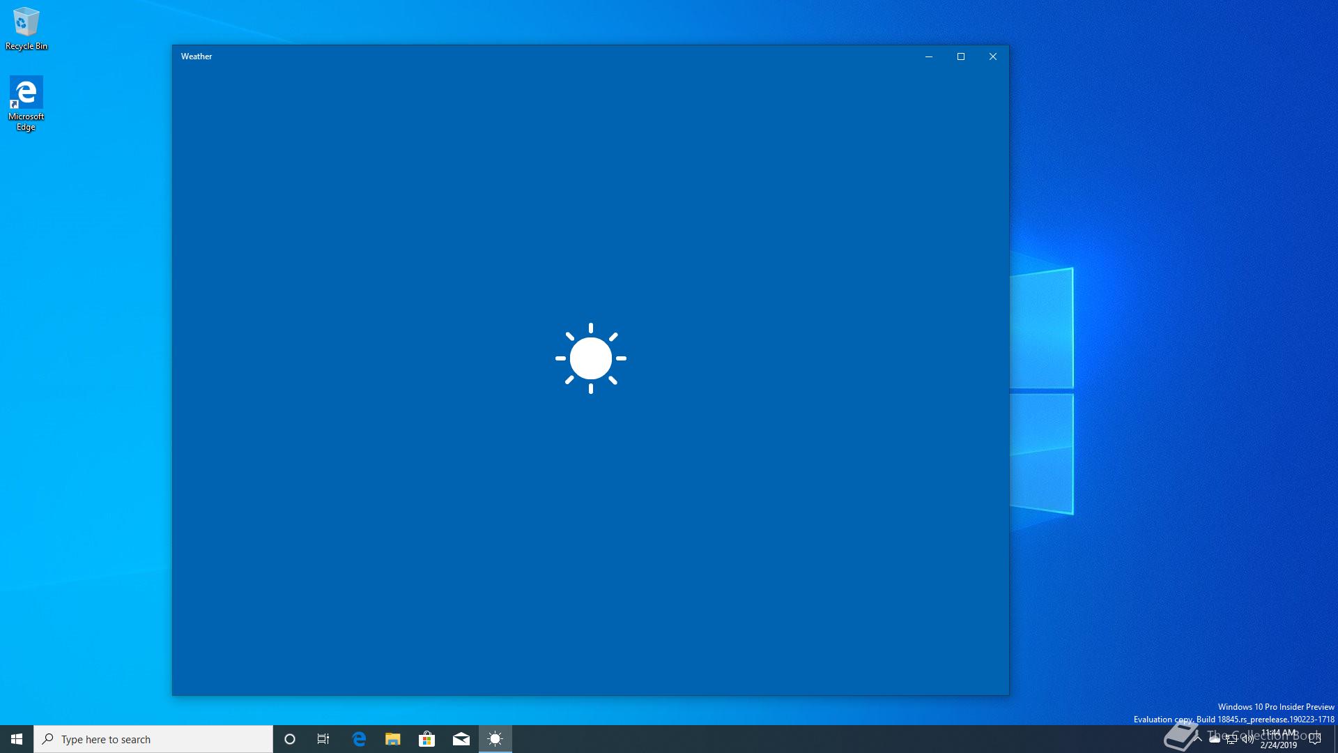Screen dimensions: 1338x753
Task: Open the clock showing 2/24/2019
Action: 1279,739
